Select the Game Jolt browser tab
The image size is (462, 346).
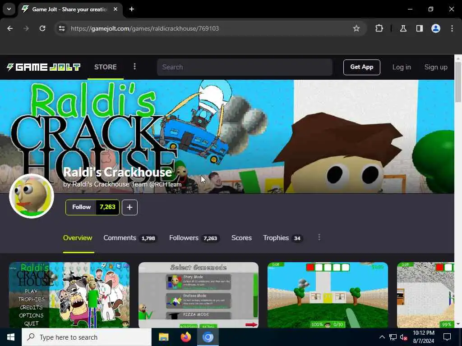click(70, 9)
